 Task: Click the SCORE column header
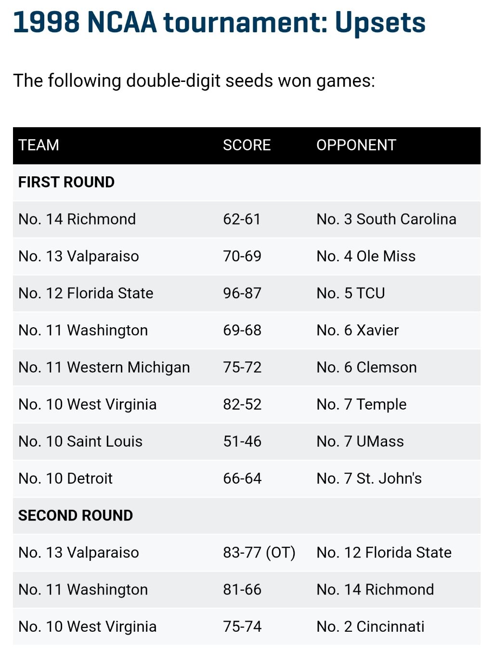pos(246,145)
